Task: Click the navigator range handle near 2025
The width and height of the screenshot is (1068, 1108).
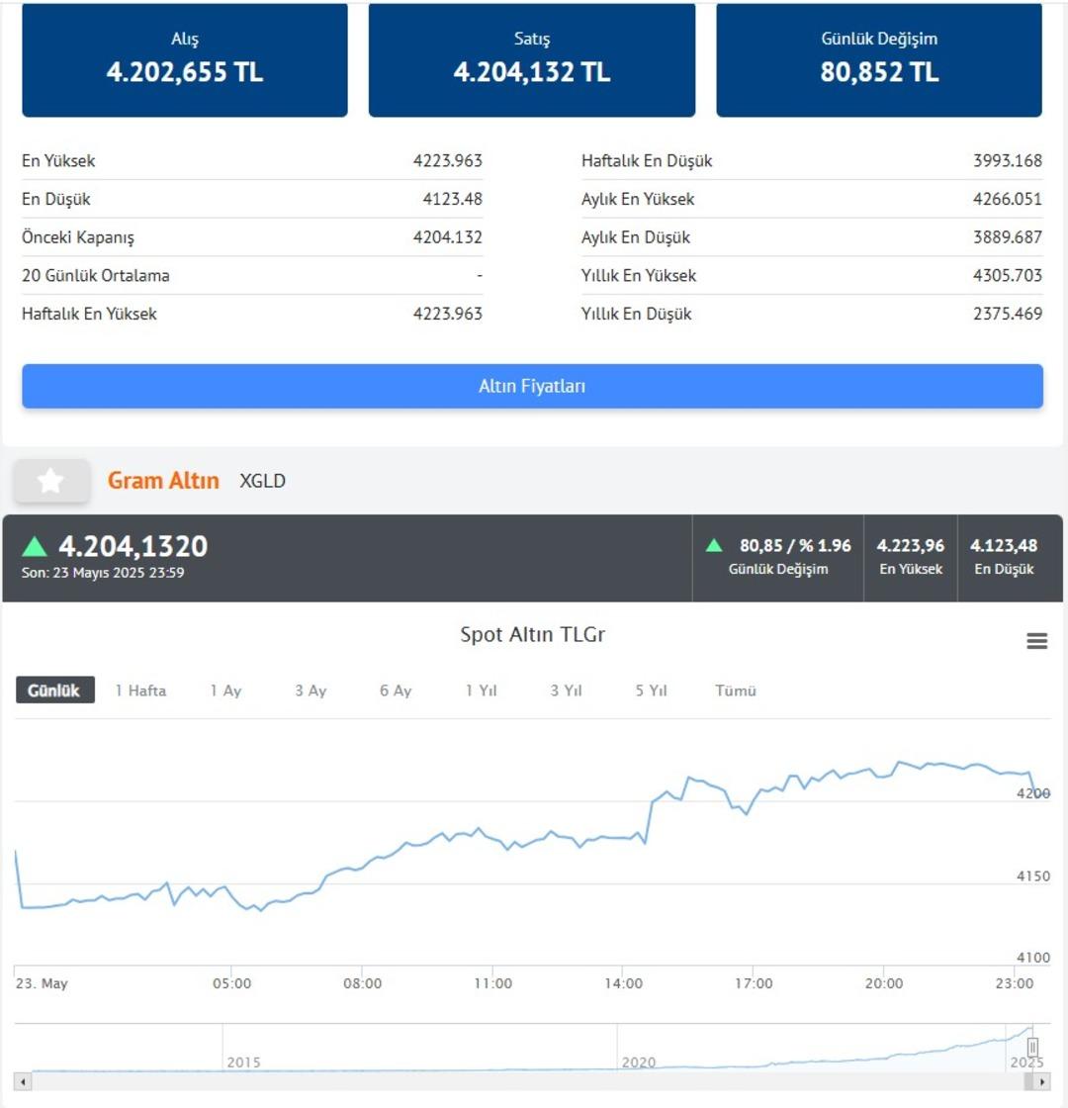Action: (x=1032, y=1047)
